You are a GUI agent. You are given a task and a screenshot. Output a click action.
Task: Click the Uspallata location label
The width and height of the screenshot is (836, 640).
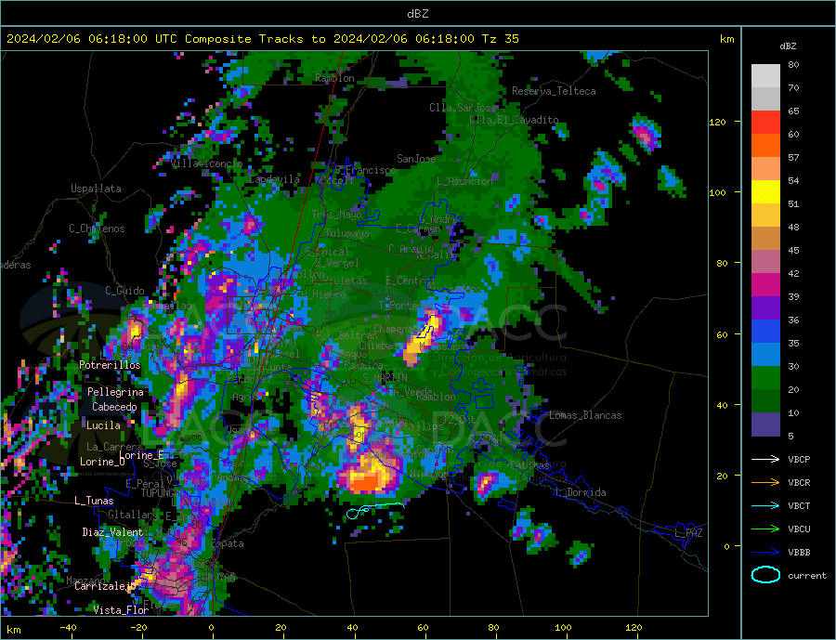click(96, 189)
